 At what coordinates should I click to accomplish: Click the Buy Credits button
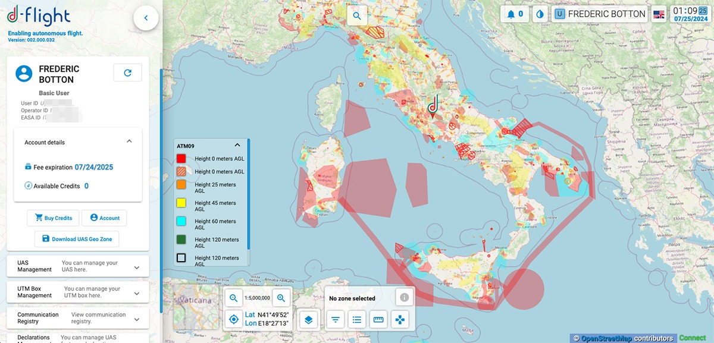pos(53,218)
